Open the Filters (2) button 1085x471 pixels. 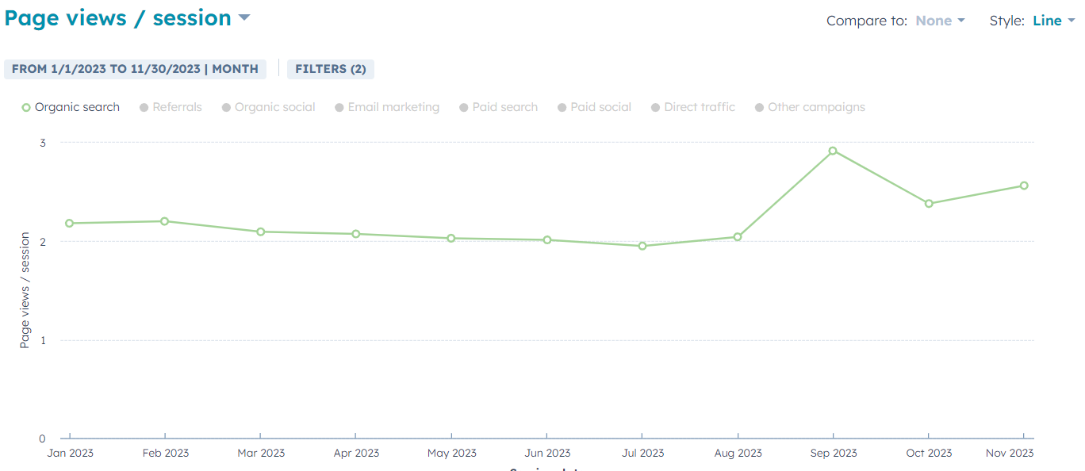point(330,69)
